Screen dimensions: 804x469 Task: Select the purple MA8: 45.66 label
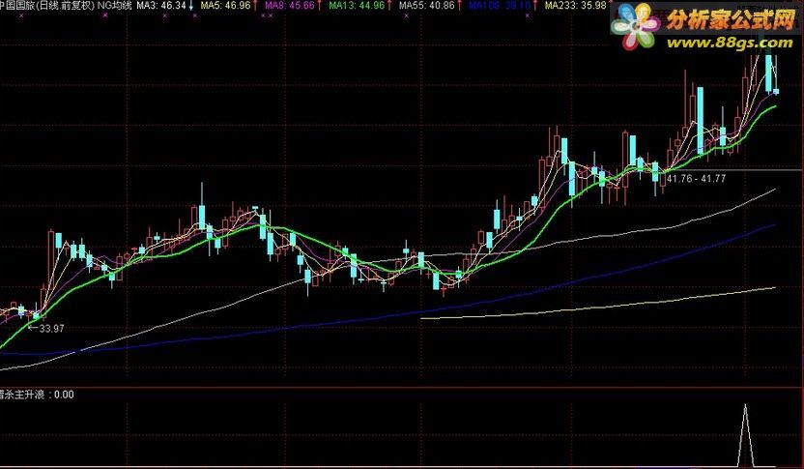click(290, 6)
